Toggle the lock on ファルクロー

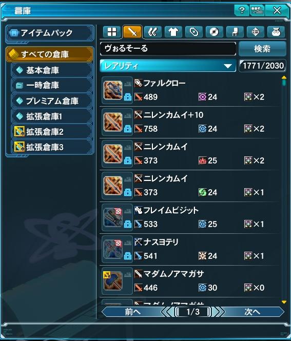pyautogui.click(x=128, y=97)
